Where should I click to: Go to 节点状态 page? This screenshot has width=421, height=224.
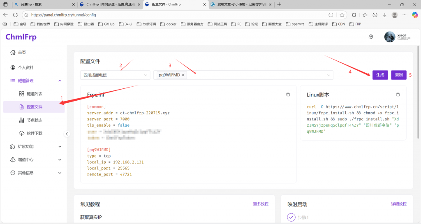(34, 120)
